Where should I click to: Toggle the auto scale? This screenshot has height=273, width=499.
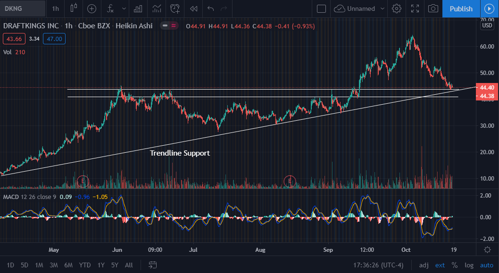click(x=487, y=265)
